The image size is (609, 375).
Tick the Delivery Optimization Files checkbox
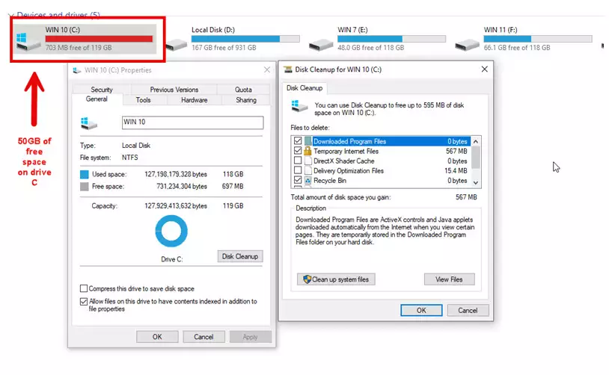[x=298, y=170]
